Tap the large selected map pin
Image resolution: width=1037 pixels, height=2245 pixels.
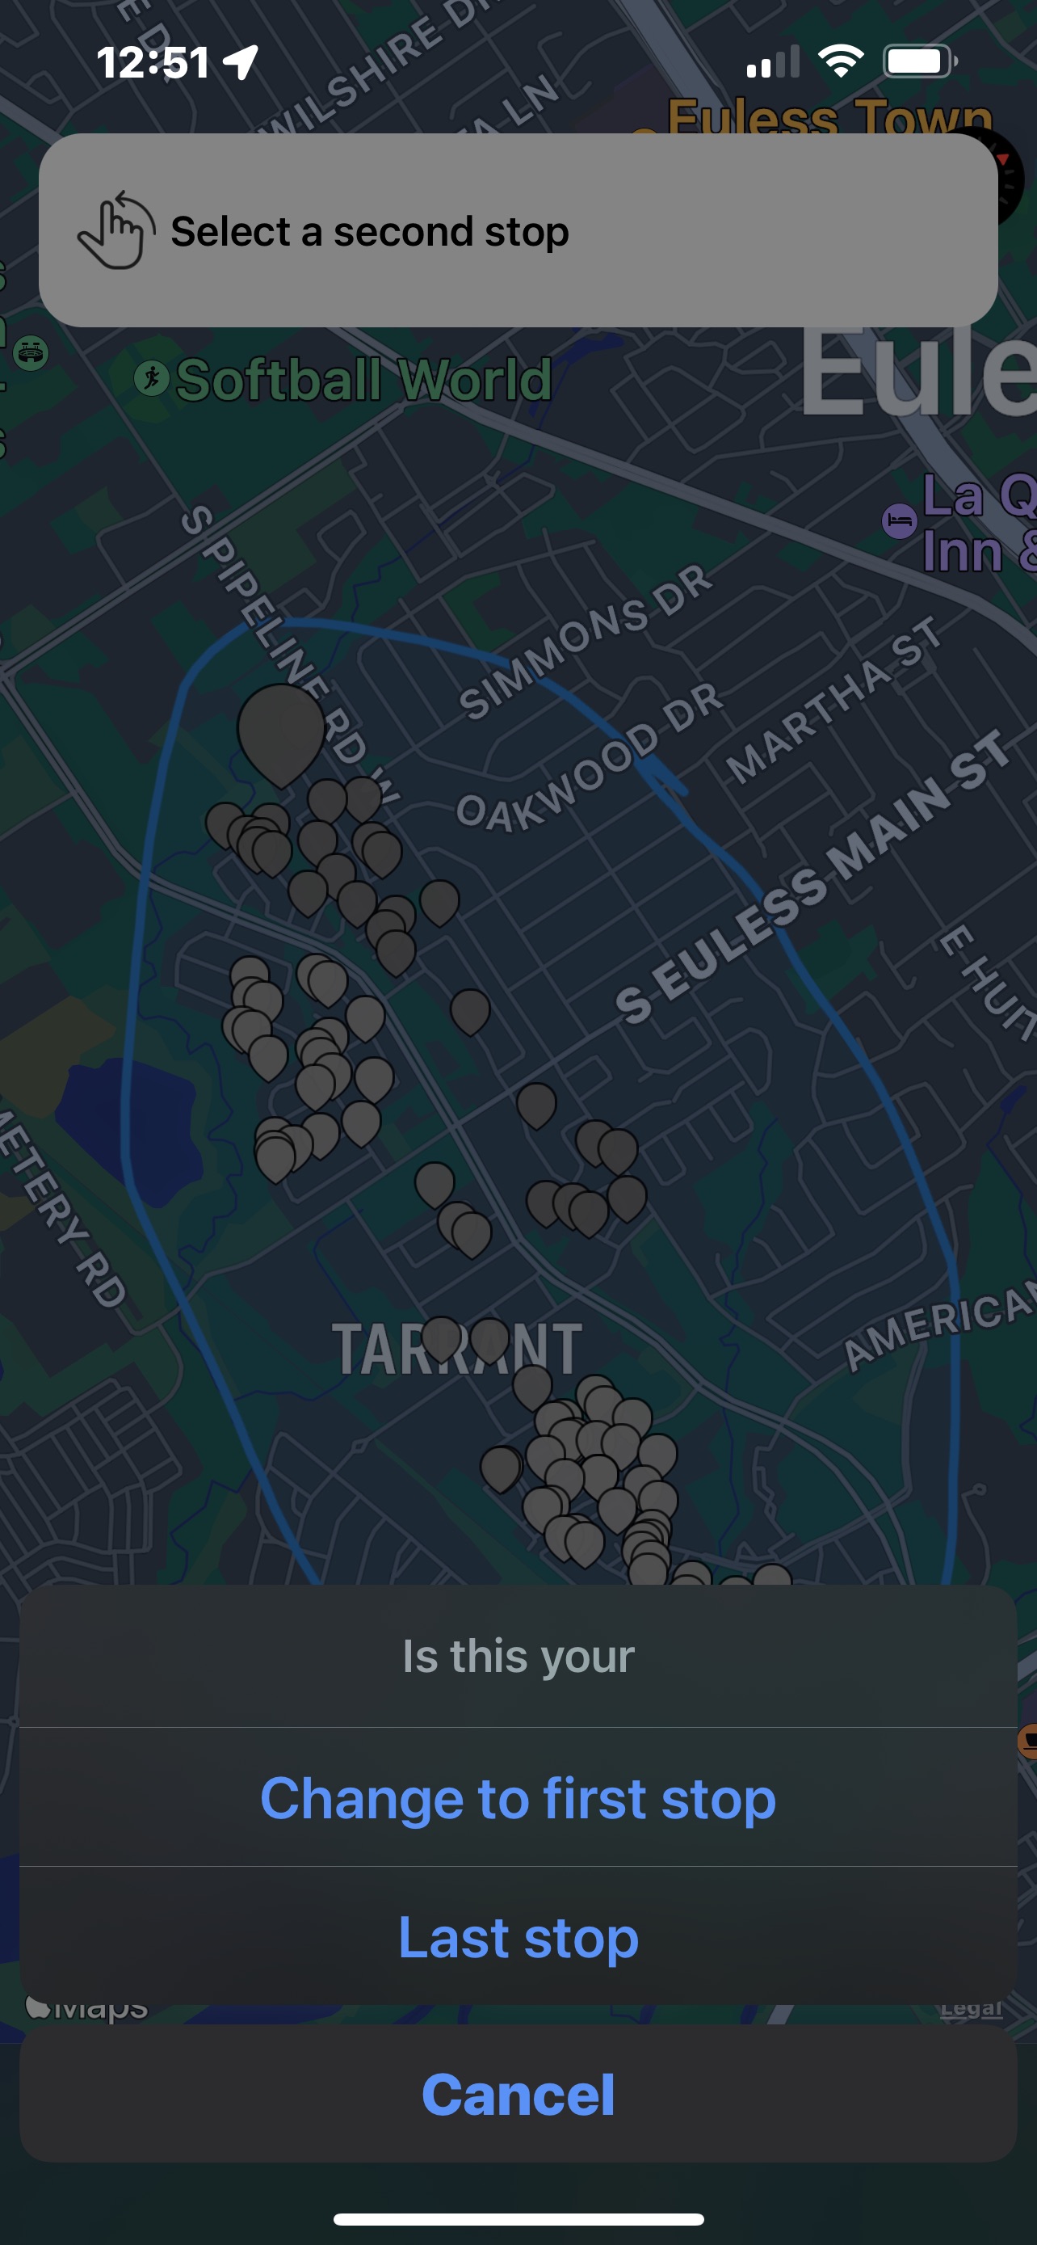tap(280, 732)
